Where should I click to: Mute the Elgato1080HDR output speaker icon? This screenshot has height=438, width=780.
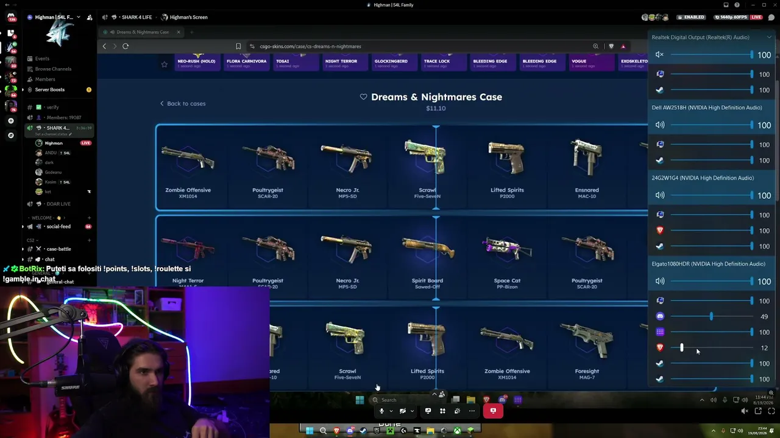pos(659,281)
